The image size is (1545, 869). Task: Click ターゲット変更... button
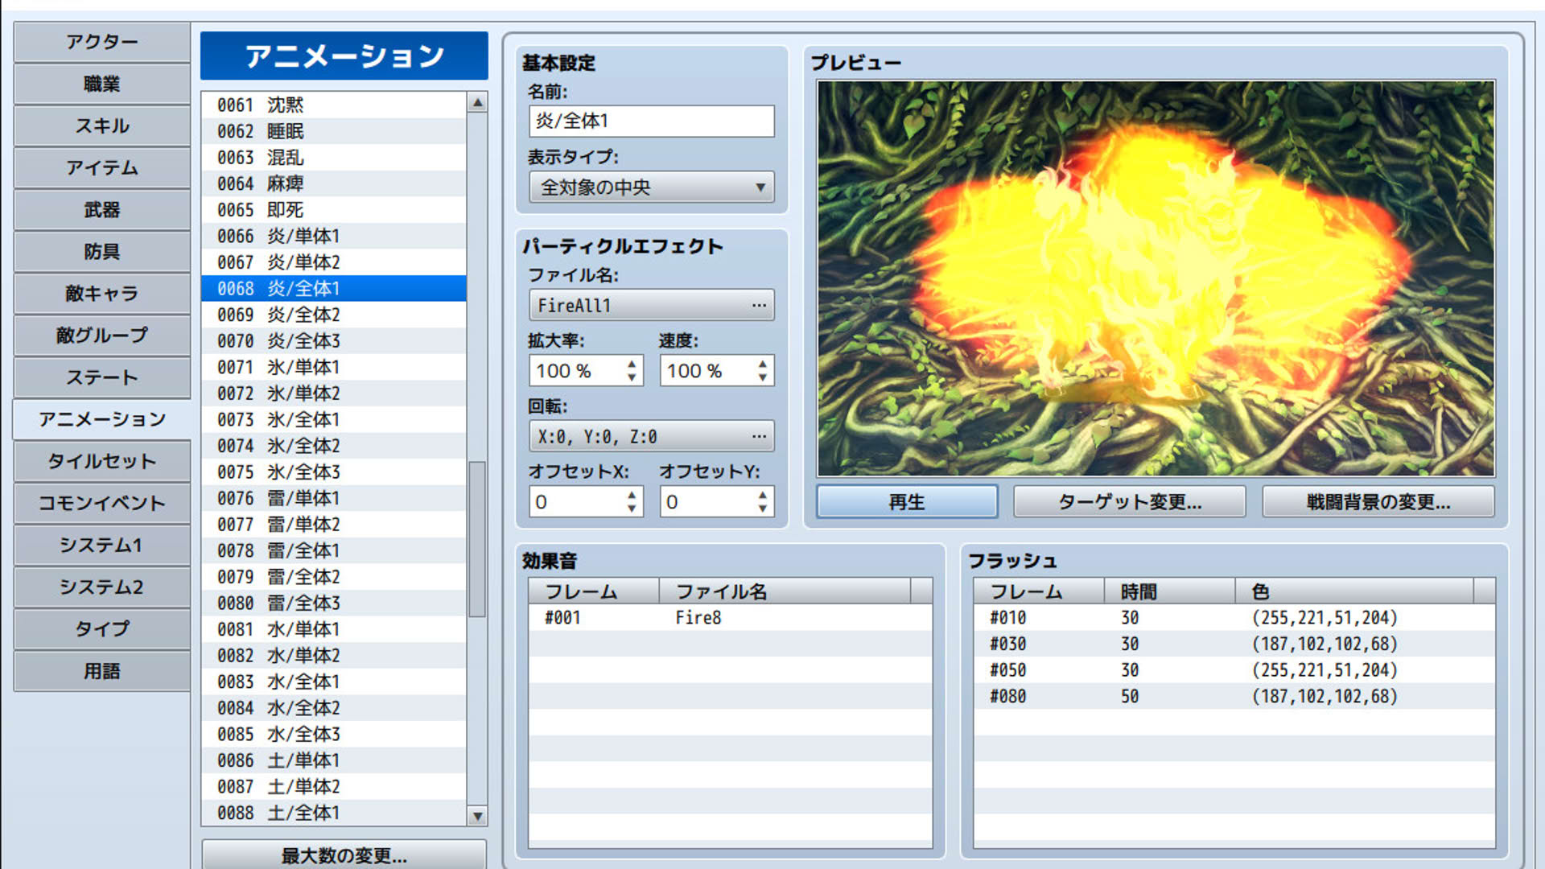[x=1130, y=501]
